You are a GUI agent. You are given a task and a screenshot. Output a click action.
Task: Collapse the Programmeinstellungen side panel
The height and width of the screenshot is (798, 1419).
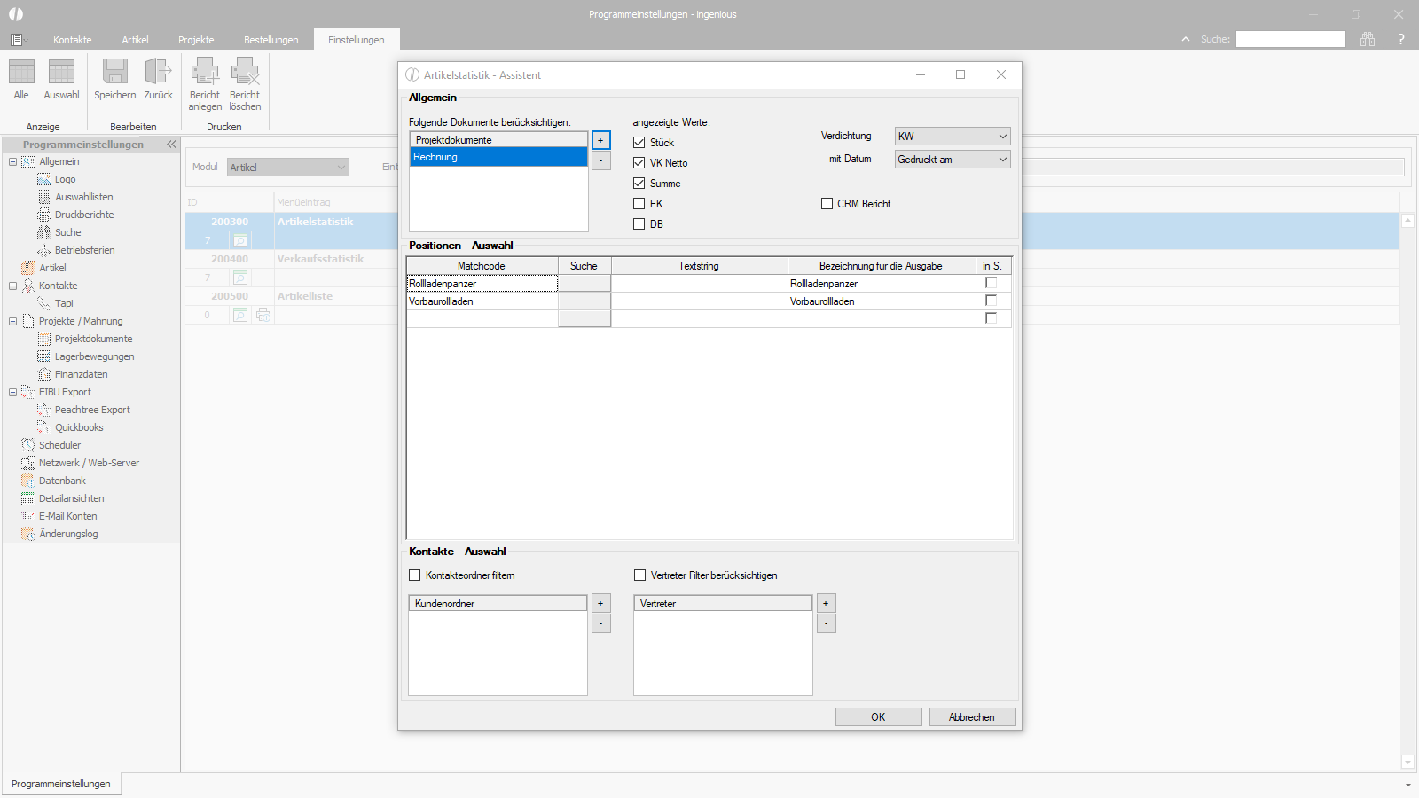point(171,144)
